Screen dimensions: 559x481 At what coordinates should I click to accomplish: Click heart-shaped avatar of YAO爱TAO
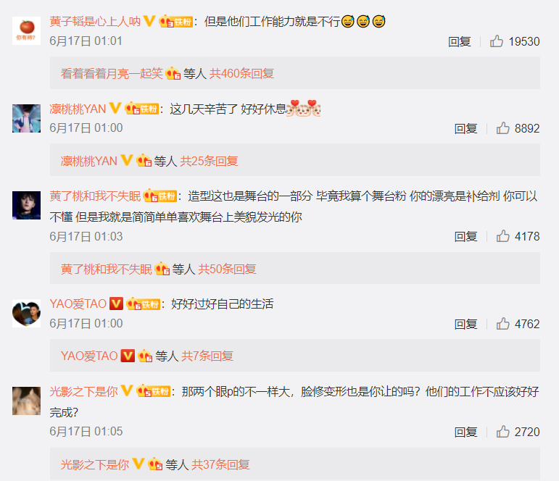click(x=26, y=313)
